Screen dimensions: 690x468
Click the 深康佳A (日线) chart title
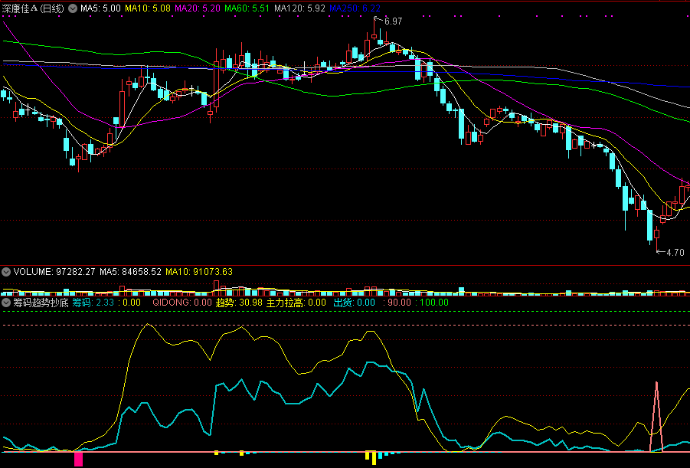(x=33, y=8)
